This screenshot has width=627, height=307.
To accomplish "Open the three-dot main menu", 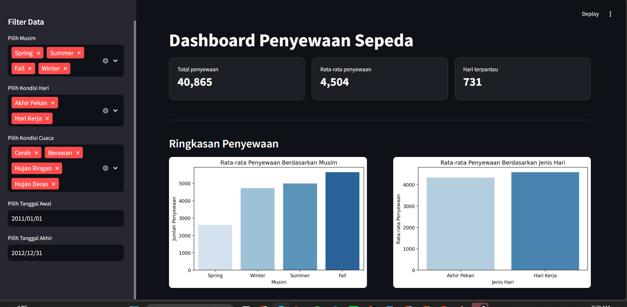I will pyautogui.click(x=610, y=14).
